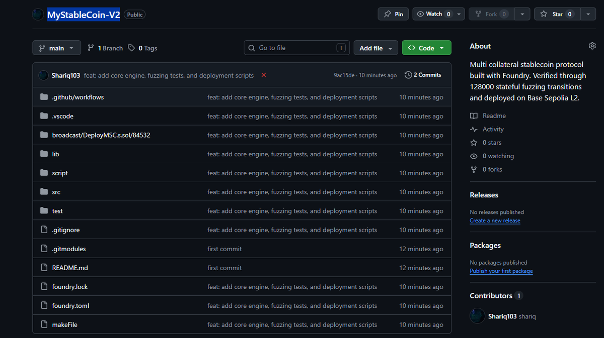Open the MyStableCoin-V2 repository title
The image size is (604, 338).
(x=84, y=15)
